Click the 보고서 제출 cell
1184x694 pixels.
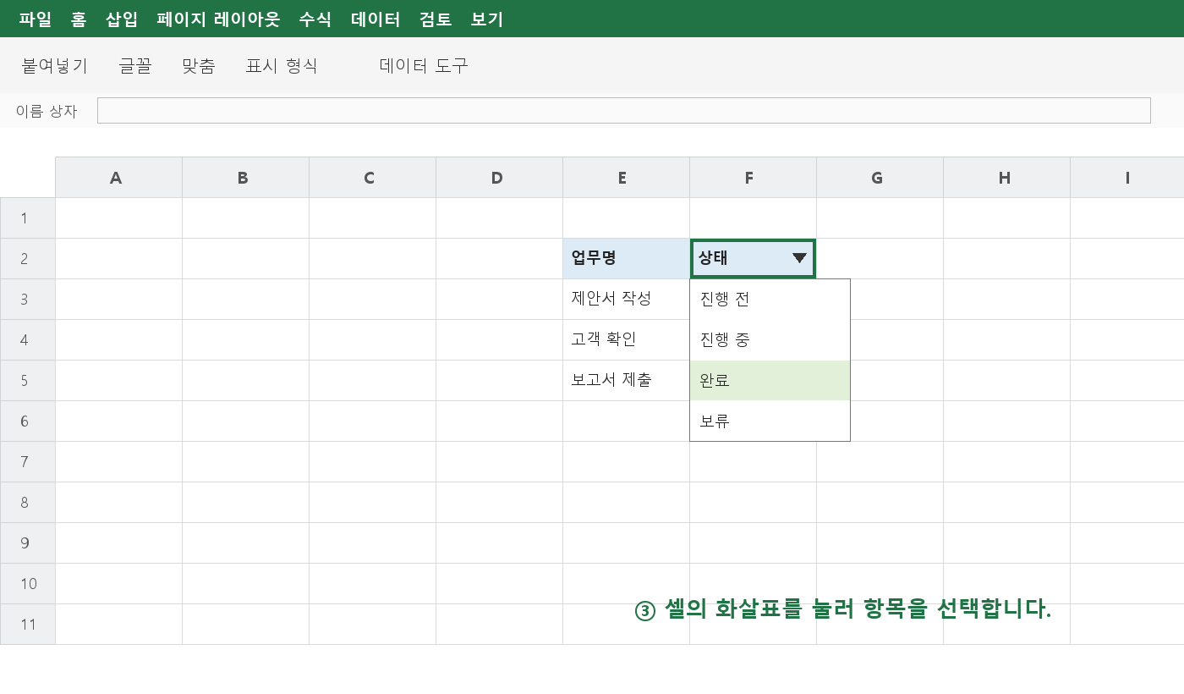coord(627,381)
